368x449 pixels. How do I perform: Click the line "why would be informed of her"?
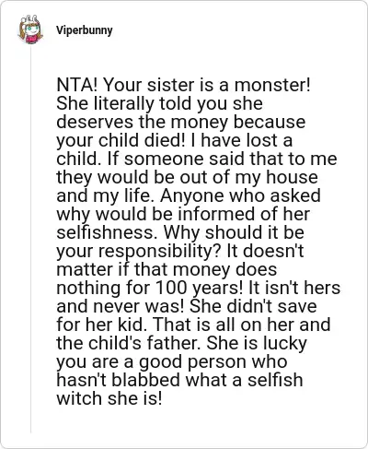(x=183, y=214)
